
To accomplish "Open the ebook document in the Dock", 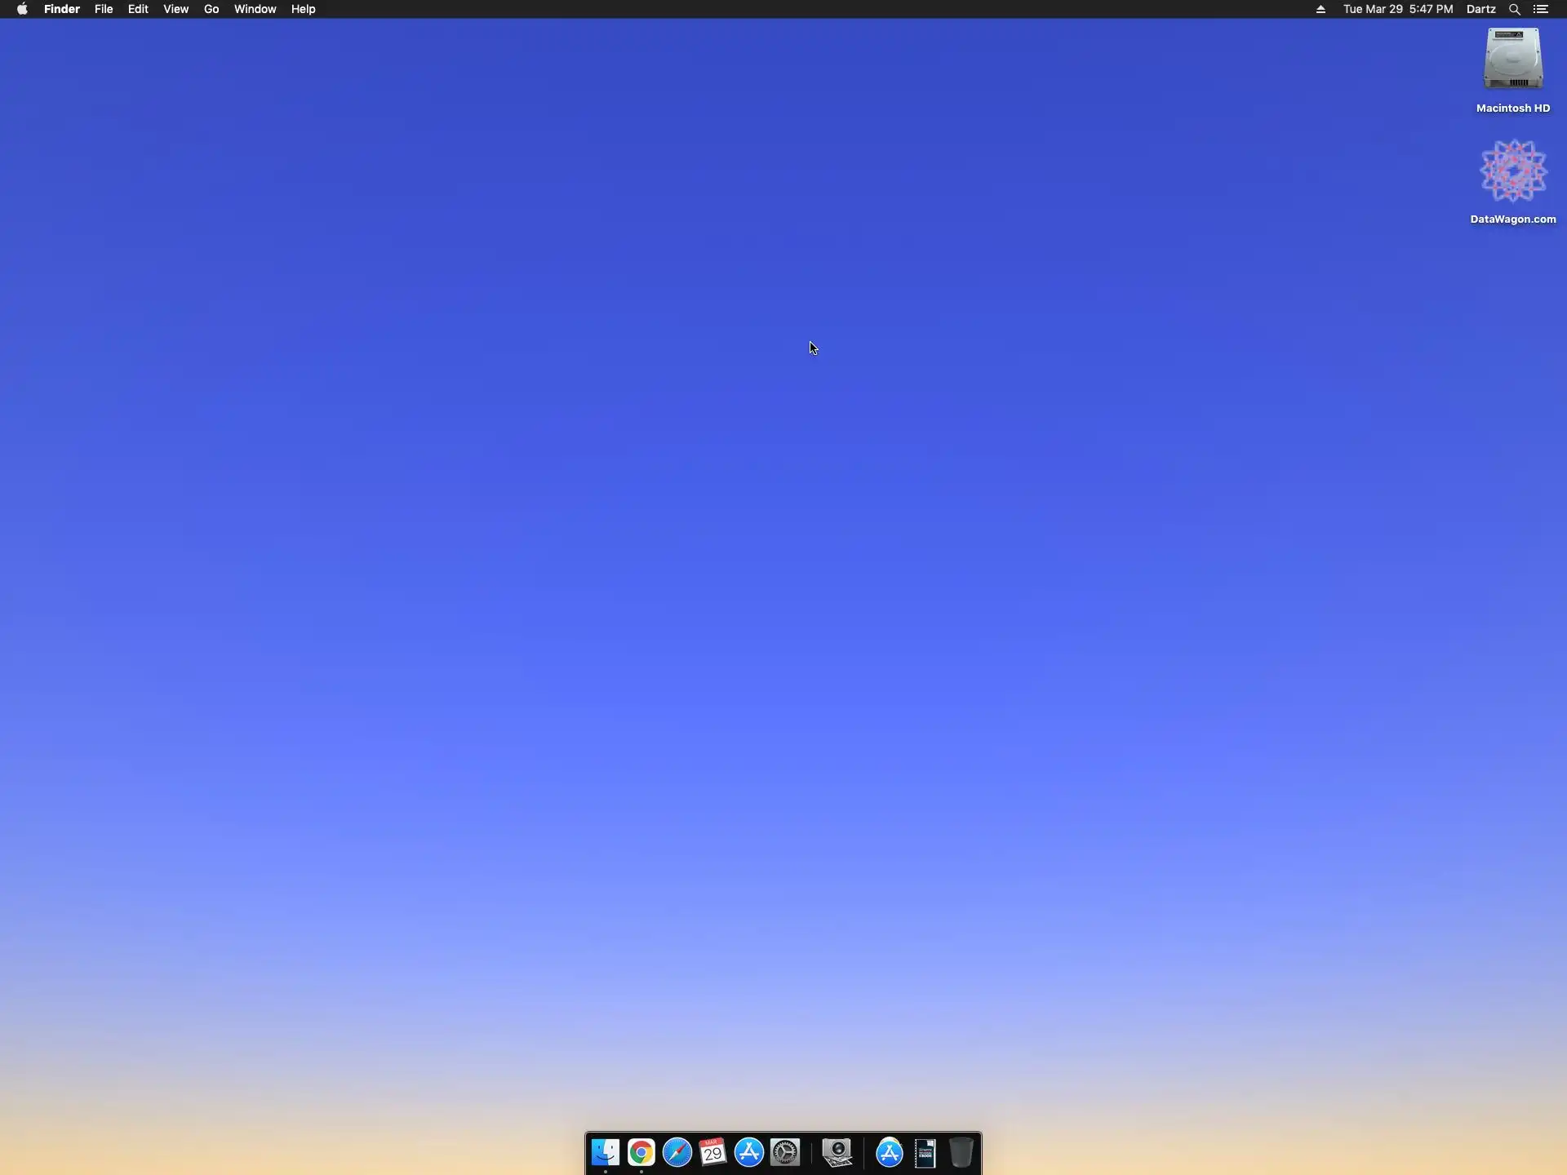I will click(926, 1152).
